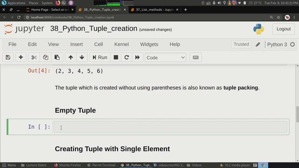This screenshot has height=168, width=299.
Task: Go forward with the browser forward arrow
Action: click(12, 17)
